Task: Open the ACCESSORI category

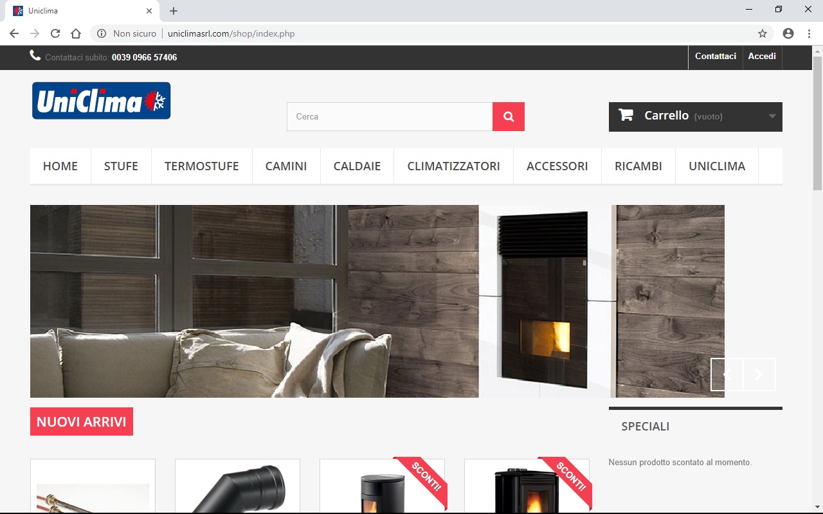Action: tap(557, 166)
